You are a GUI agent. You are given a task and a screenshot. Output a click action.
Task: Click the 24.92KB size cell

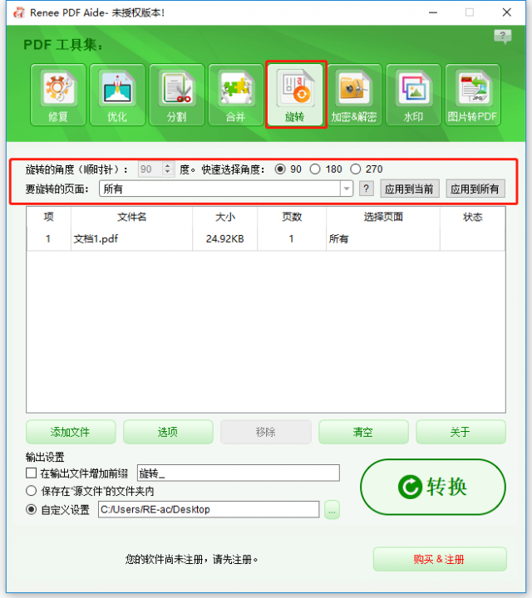[x=225, y=238]
